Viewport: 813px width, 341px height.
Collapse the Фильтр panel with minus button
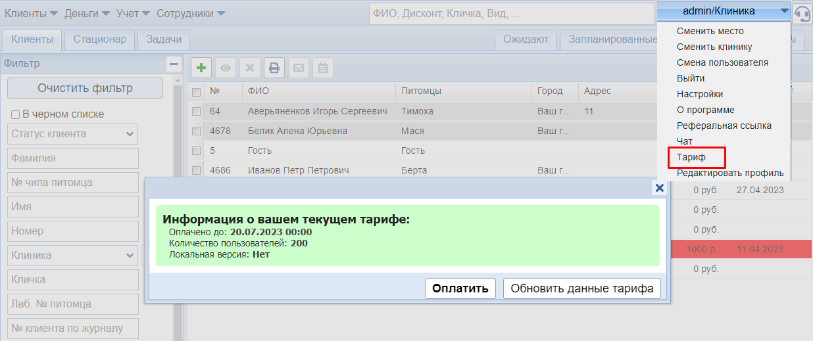[174, 64]
